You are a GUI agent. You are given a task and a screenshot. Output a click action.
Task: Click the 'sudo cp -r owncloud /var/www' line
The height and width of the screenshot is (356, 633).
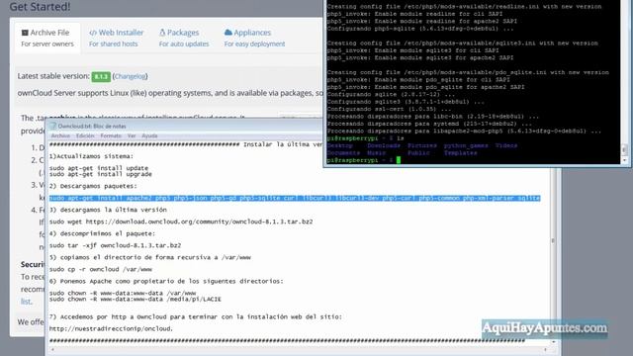tap(101, 269)
